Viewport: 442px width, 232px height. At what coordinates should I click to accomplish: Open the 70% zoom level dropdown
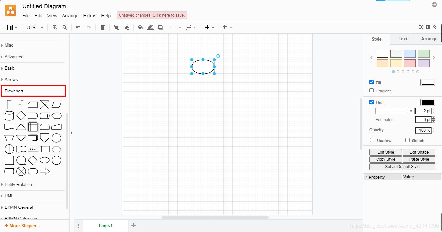34,27
